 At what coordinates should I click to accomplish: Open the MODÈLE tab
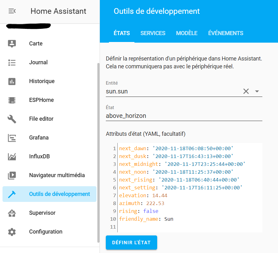tap(187, 33)
